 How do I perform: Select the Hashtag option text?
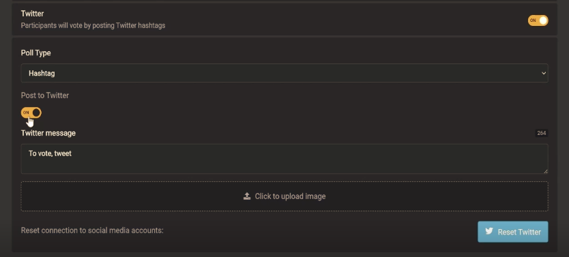42,73
